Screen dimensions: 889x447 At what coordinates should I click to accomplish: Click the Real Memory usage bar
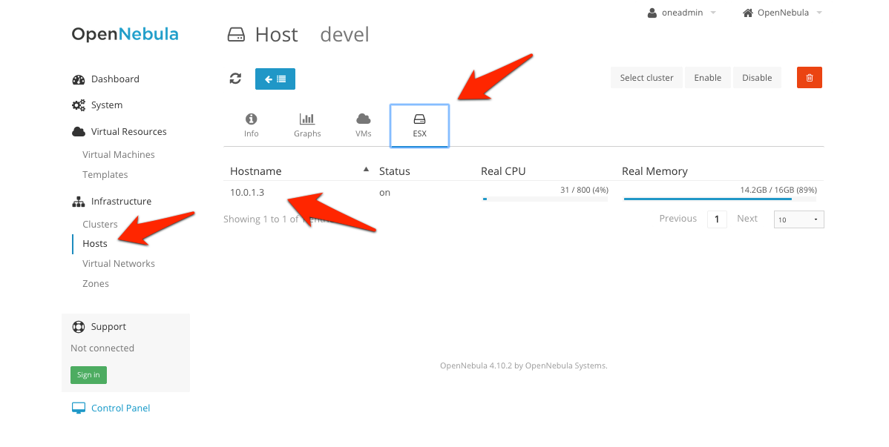[720, 199]
